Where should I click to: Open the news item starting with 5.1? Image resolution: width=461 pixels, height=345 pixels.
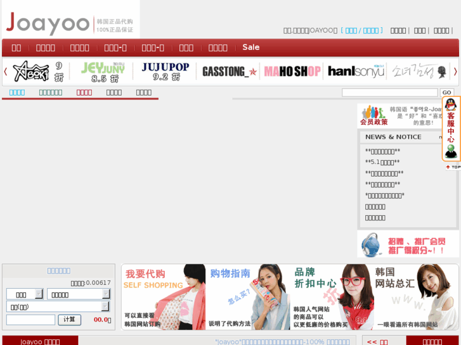(382, 162)
